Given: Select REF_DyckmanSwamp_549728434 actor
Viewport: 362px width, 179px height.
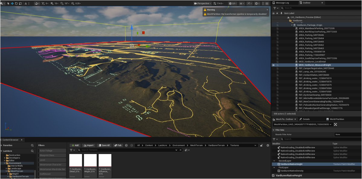Looking at the screenshot, I should pos(315,95).
